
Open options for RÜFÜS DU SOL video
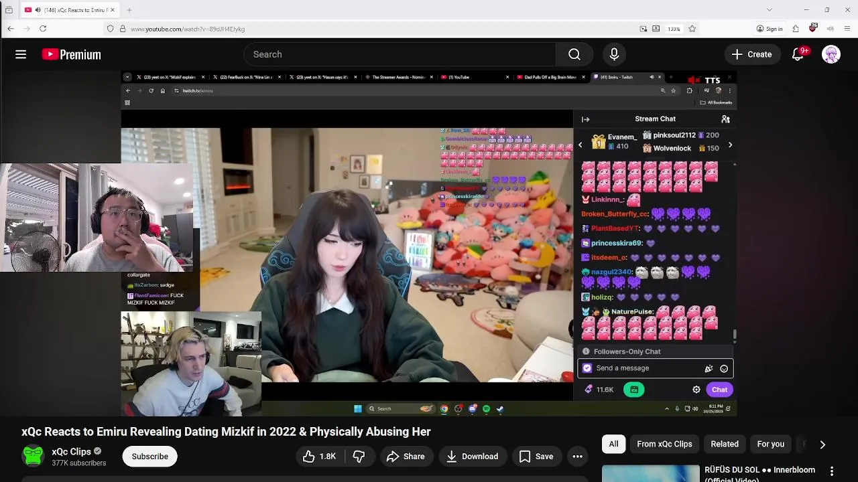832,472
